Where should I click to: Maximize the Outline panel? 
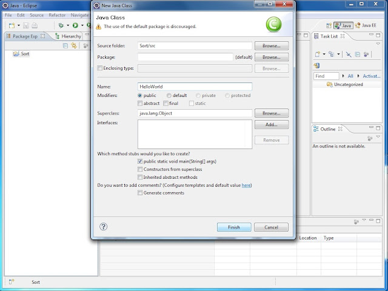coord(378,128)
